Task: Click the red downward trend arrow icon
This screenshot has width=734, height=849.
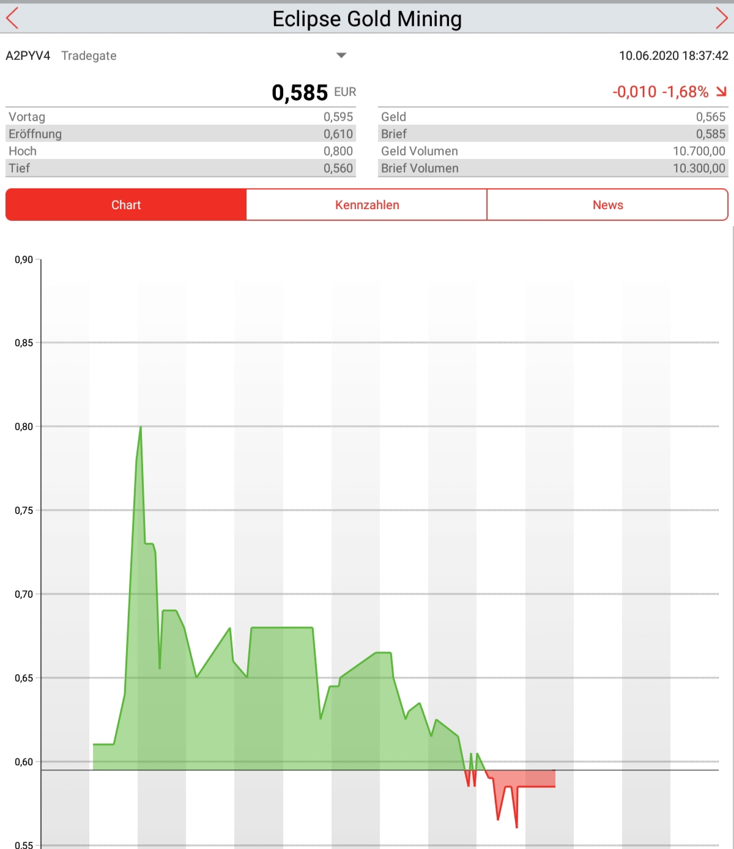Action: (722, 92)
